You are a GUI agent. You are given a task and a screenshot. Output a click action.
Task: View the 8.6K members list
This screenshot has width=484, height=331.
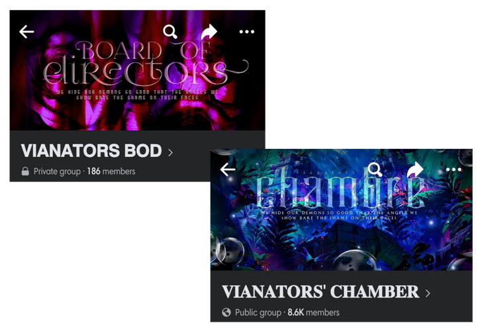pyautogui.click(x=314, y=312)
